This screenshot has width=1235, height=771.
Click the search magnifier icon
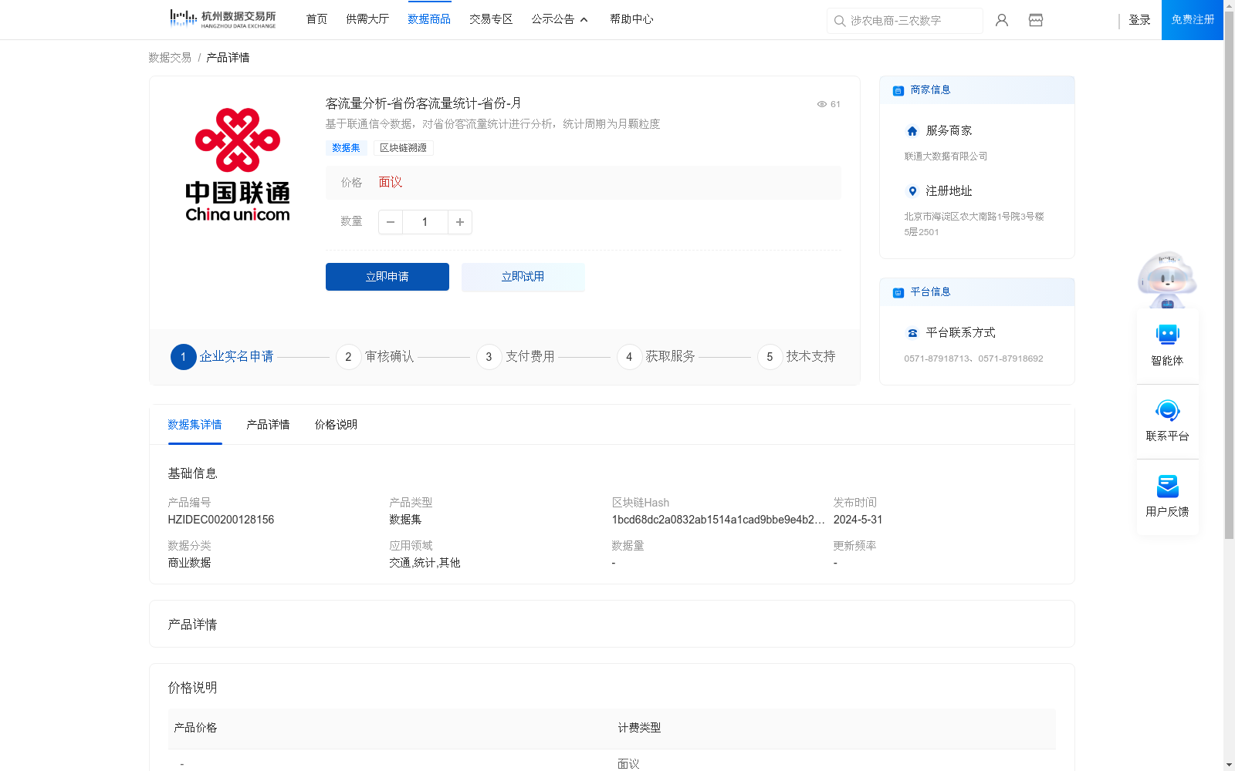coord(839,21)
